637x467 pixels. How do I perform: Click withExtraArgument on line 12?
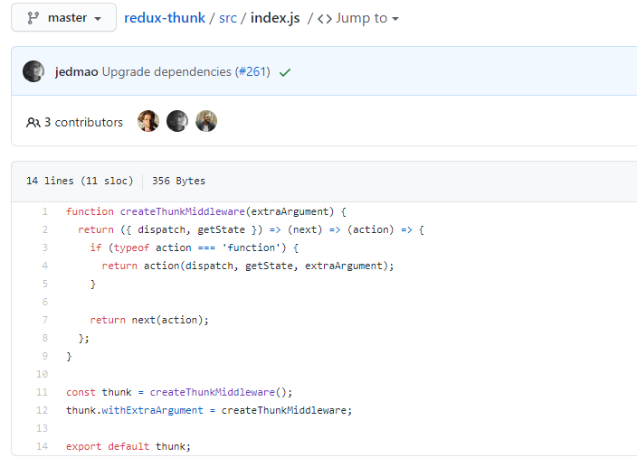click(x=152, y=410)
